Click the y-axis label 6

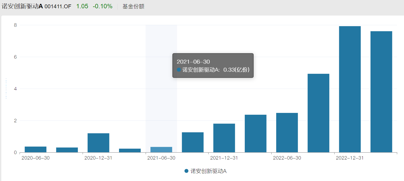point(16,57)
